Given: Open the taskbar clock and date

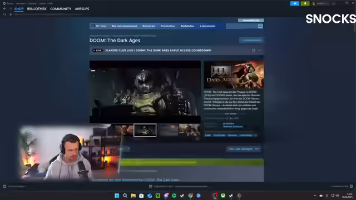Looking at the screenshot, I should pyautogui.click(x=348, y=196).
